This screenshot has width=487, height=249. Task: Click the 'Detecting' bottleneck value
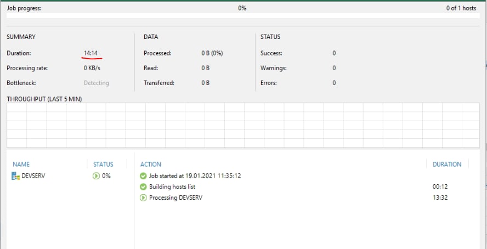pos(97,83)
